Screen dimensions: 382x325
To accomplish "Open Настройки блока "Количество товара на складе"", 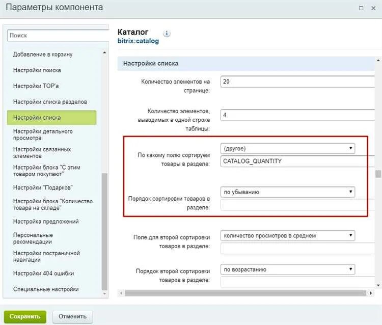I will 53,204.
